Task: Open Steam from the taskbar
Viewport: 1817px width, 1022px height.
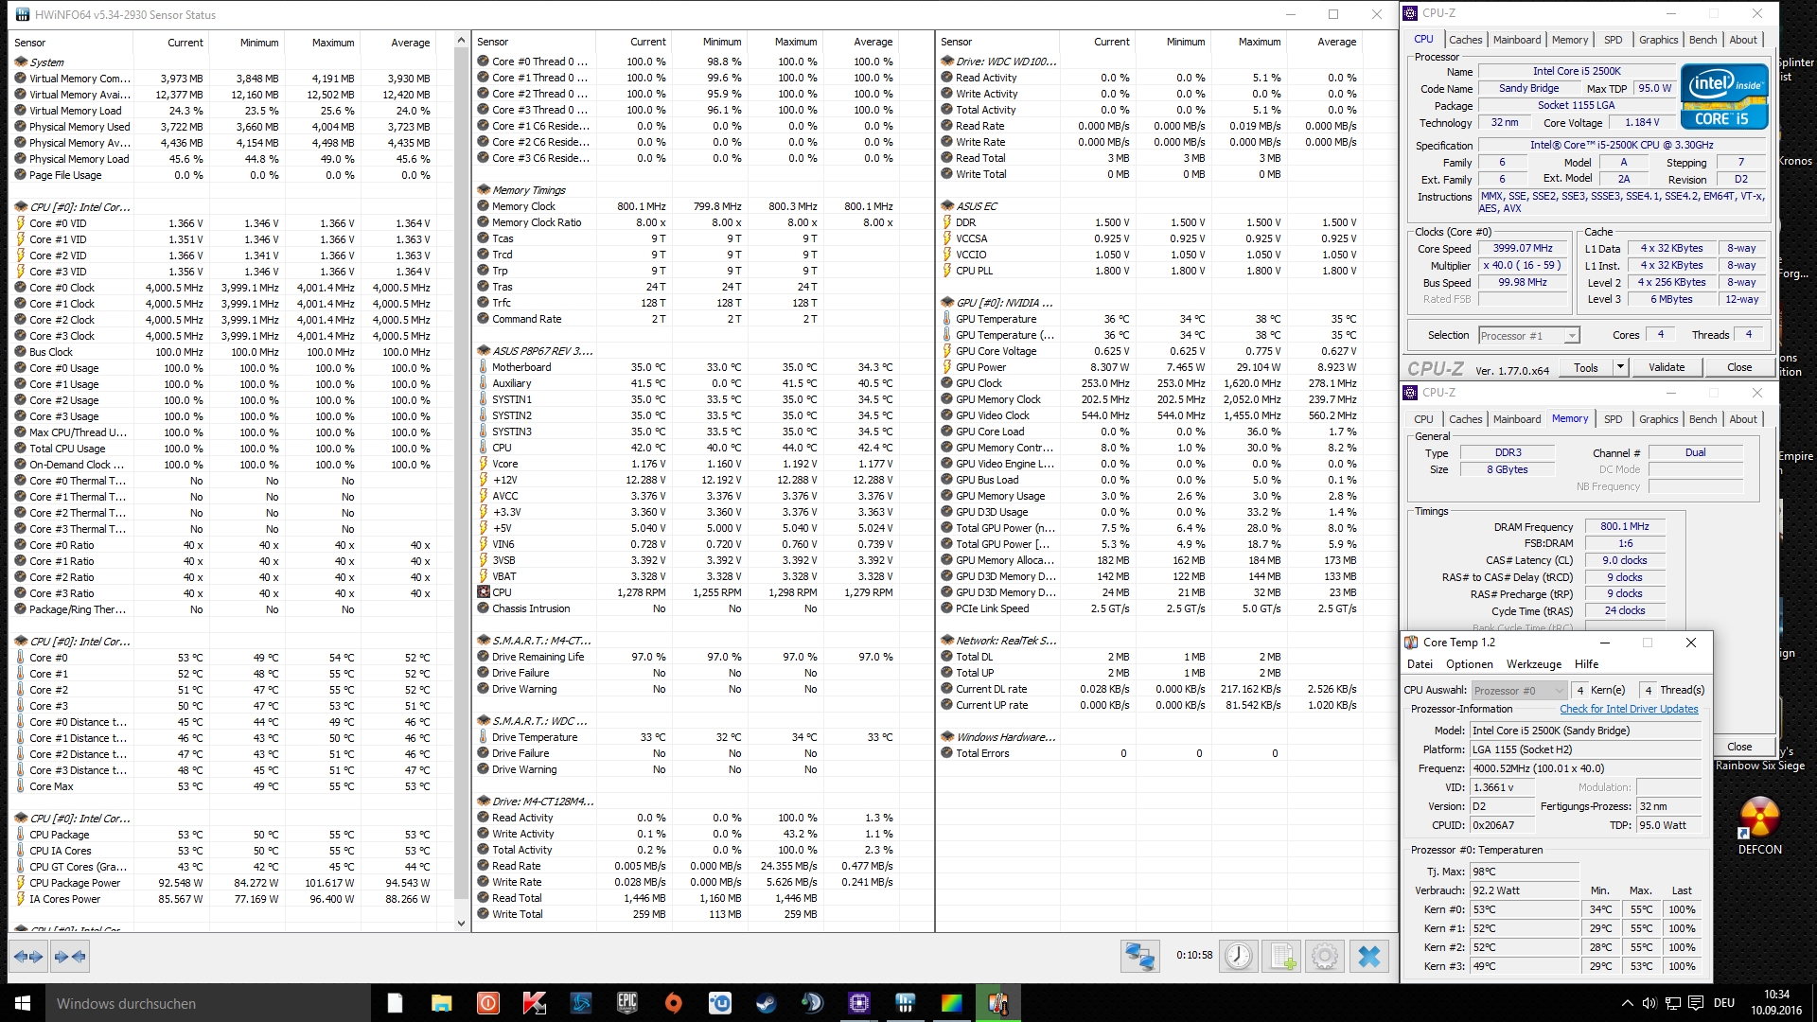Action: [x=766, y=1003]
